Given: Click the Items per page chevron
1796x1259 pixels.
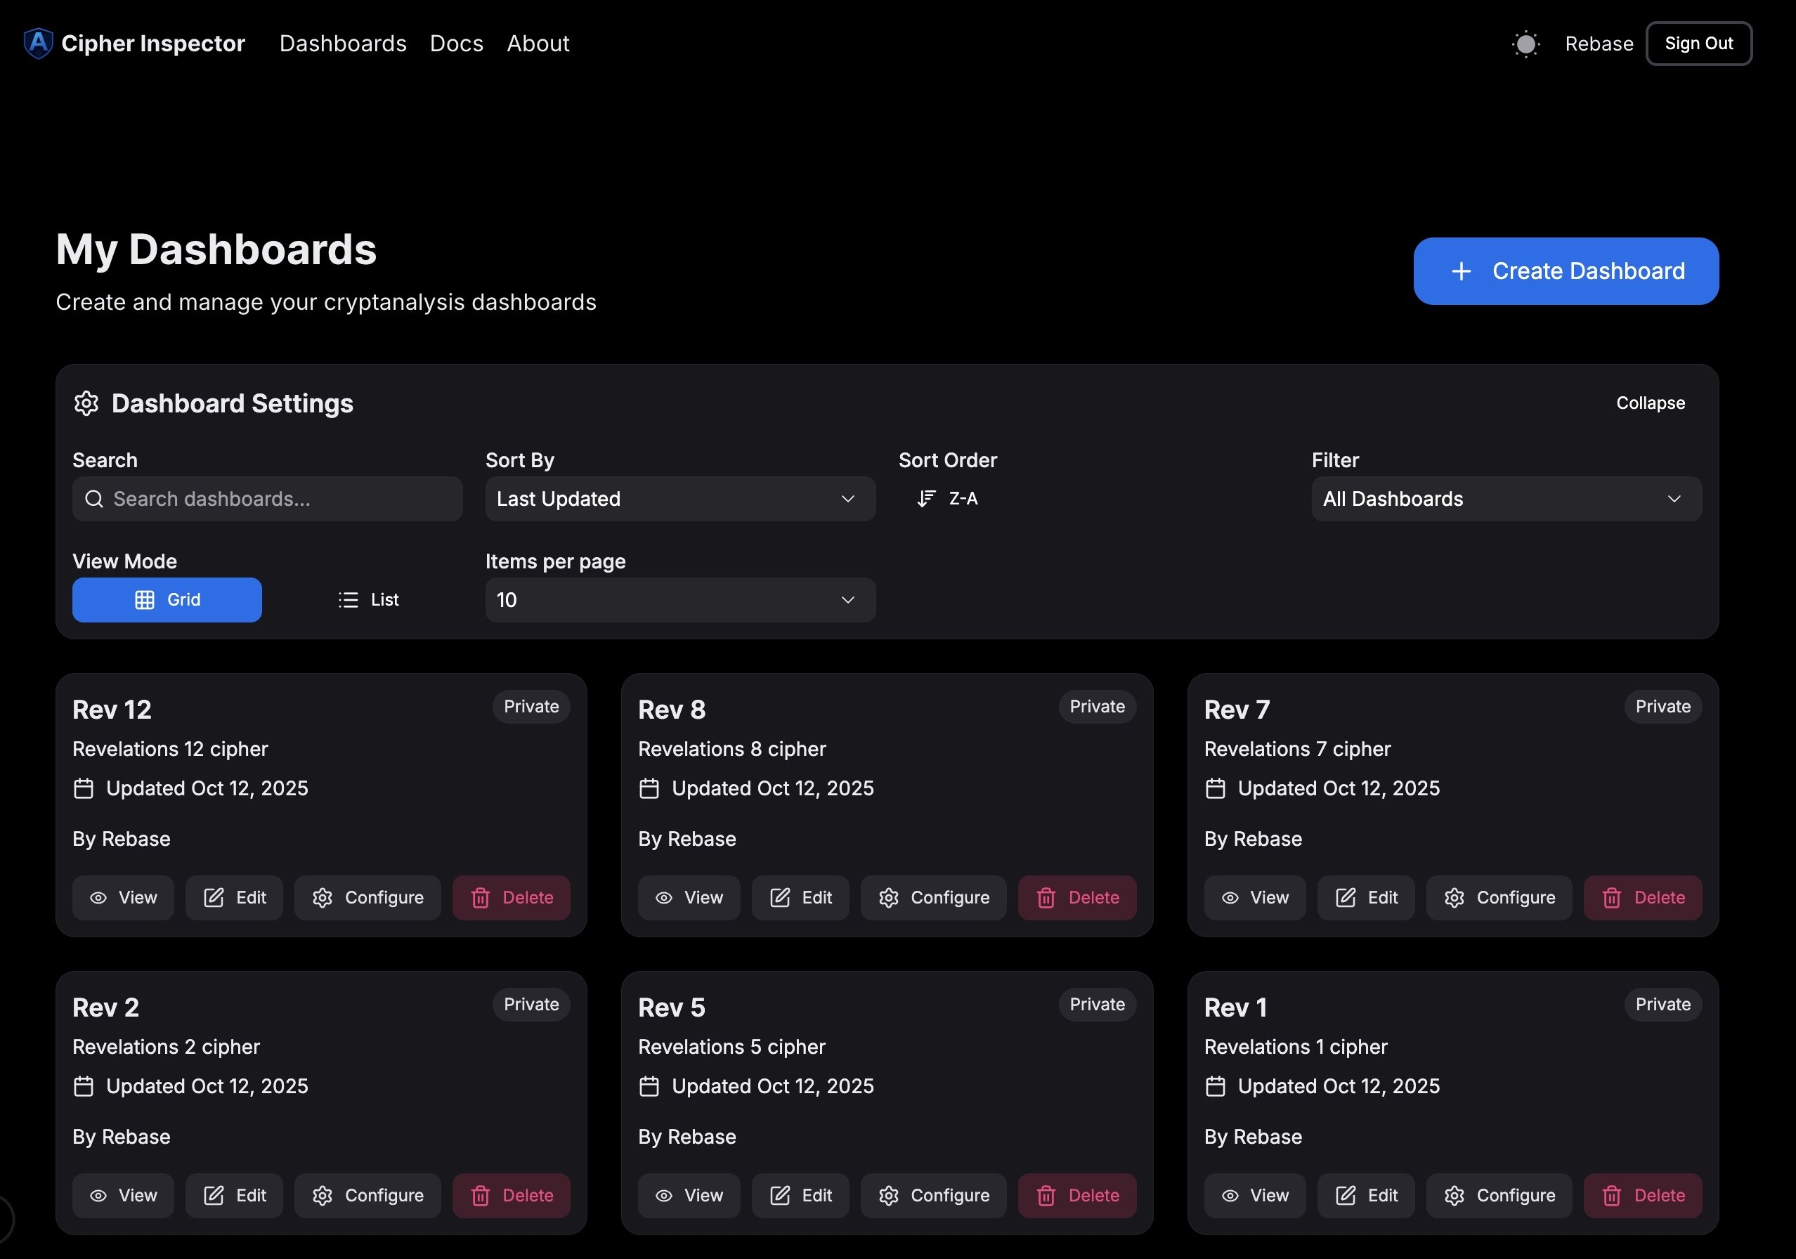Looking at the screenshot, I should pyautogui.click(x=847, y=600).
